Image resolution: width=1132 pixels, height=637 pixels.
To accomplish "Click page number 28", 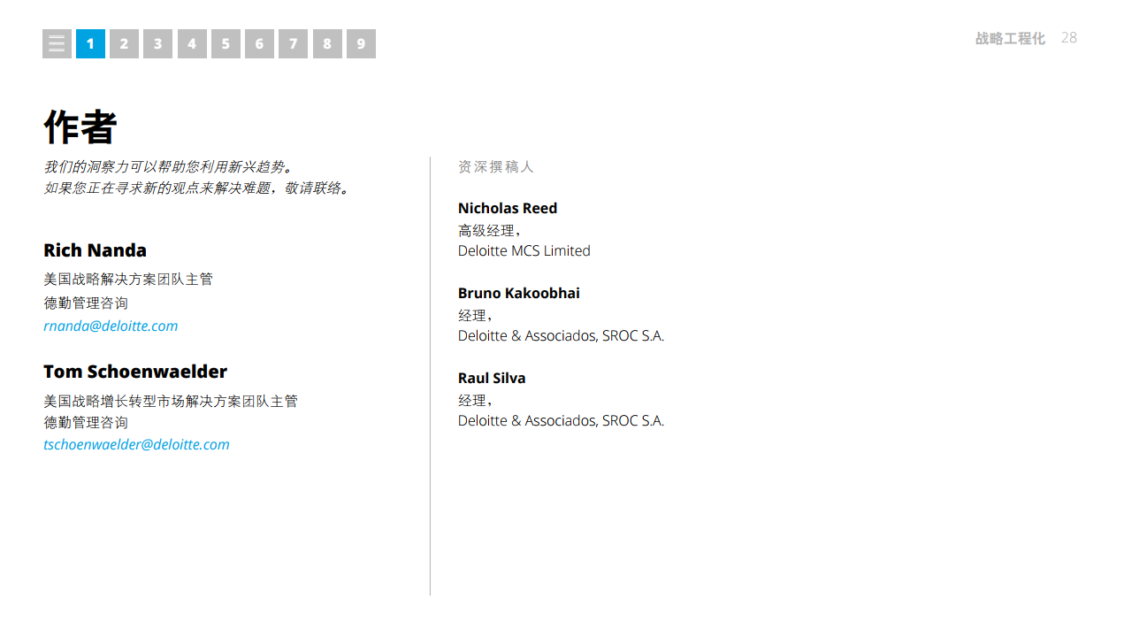I will click(x=1069, y=37).
